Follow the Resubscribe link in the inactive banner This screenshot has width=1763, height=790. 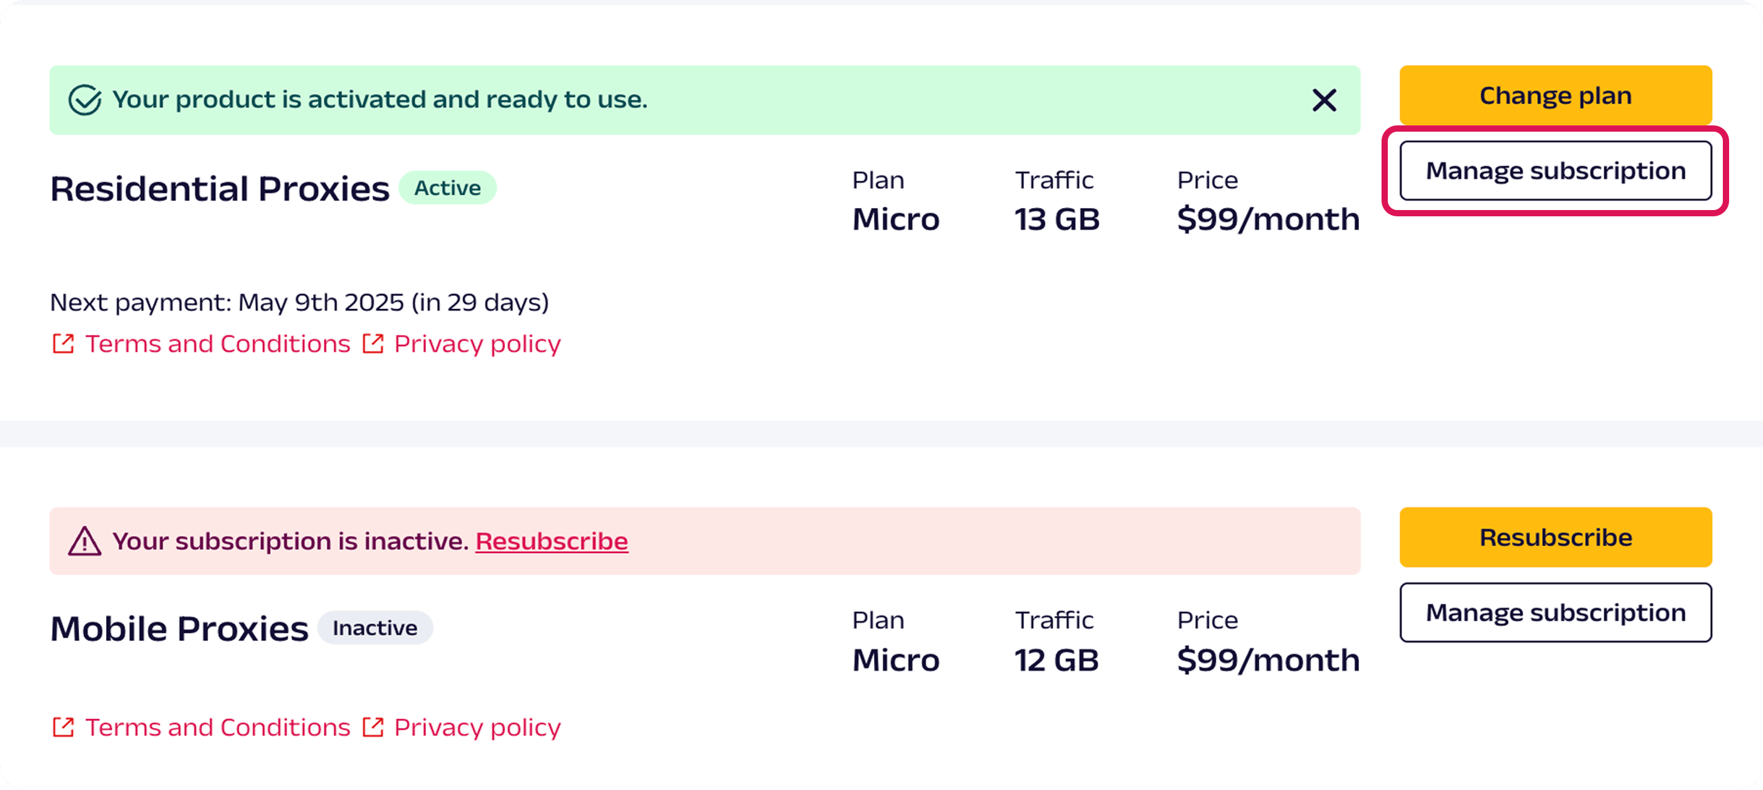coord(551,541)
